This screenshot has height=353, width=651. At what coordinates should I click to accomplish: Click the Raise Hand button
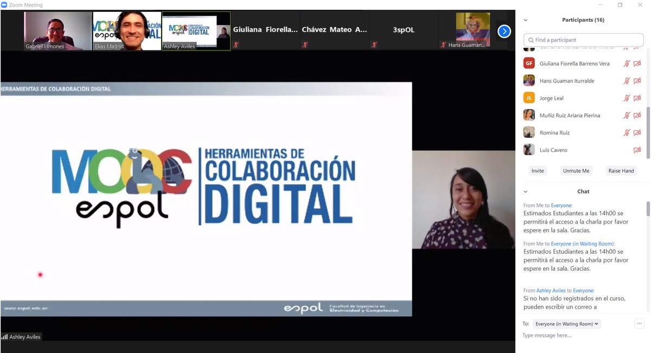[621, 171]
